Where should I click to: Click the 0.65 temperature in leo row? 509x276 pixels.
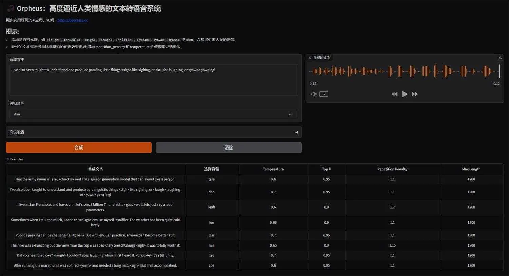pyautogui.click(x=273, y=222)
